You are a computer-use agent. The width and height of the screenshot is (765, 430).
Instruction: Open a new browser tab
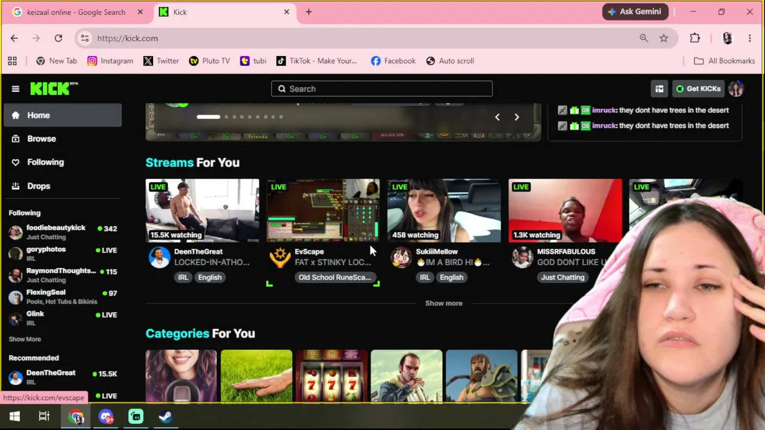point(309,12)
